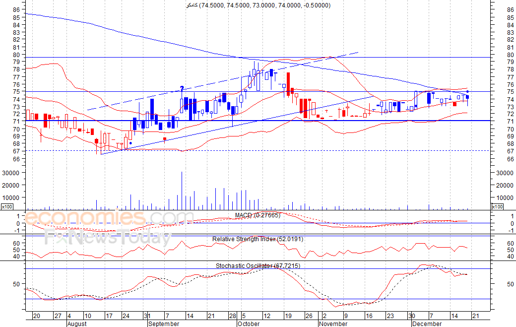
Task: Click the -1 value on the left MACD axis
Action: [x=18, y=230]
